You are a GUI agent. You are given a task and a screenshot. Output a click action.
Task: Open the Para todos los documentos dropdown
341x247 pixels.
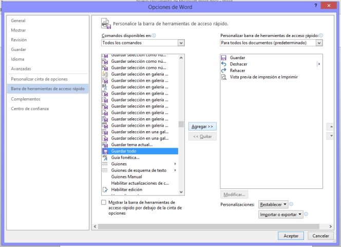pos(319,43)
